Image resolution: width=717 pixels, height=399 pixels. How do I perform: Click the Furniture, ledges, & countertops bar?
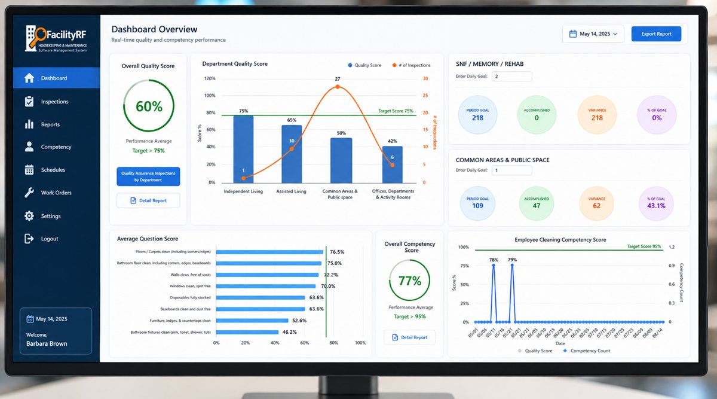click(x=253, y=321)
